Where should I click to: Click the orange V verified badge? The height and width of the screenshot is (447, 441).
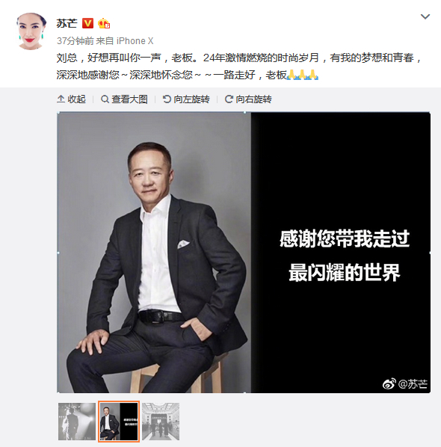(x=87, y=23)
